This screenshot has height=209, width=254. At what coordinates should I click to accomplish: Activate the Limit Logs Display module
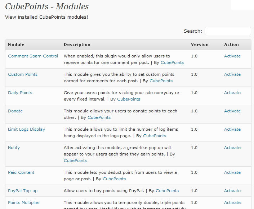click(x=232, y=129)
